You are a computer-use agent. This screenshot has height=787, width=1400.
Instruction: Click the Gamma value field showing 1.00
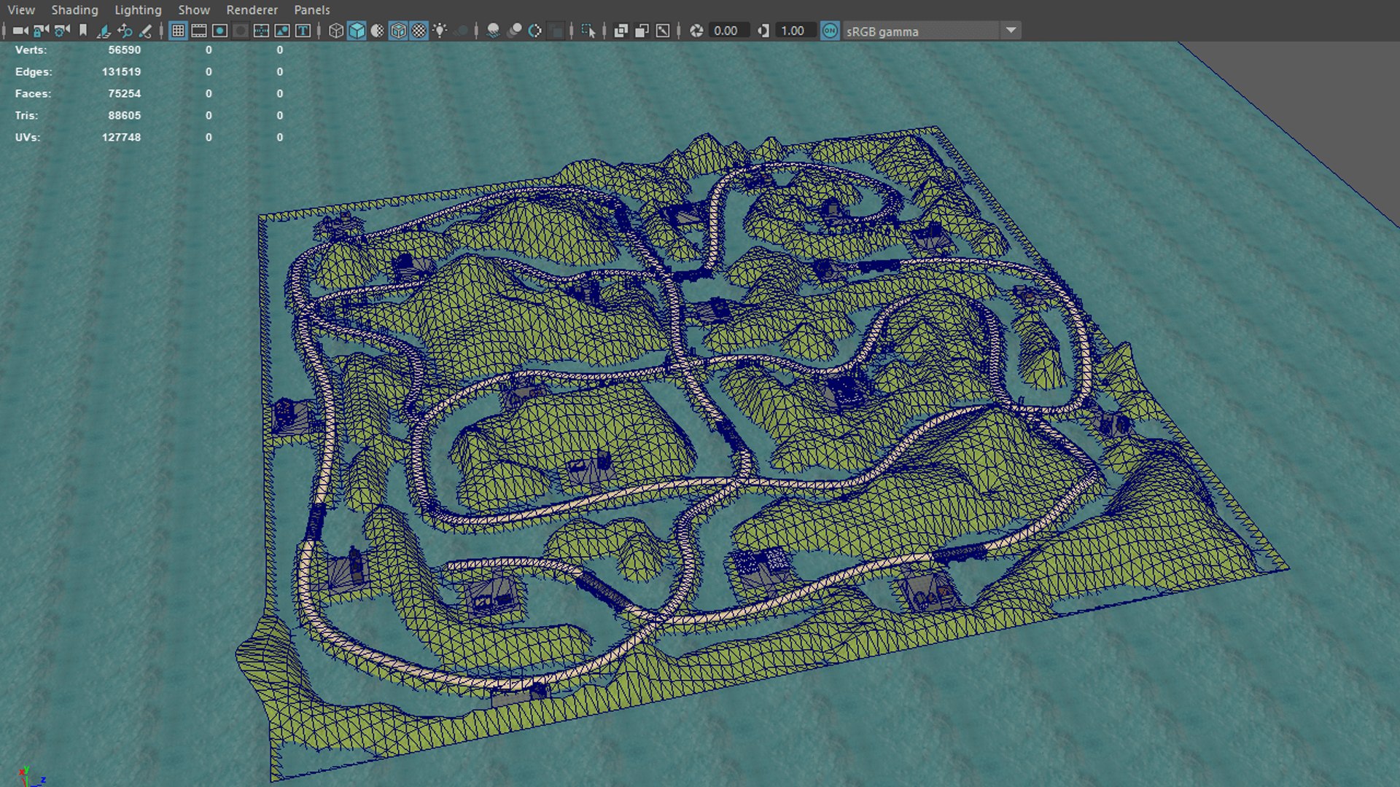tap(793, 31)
